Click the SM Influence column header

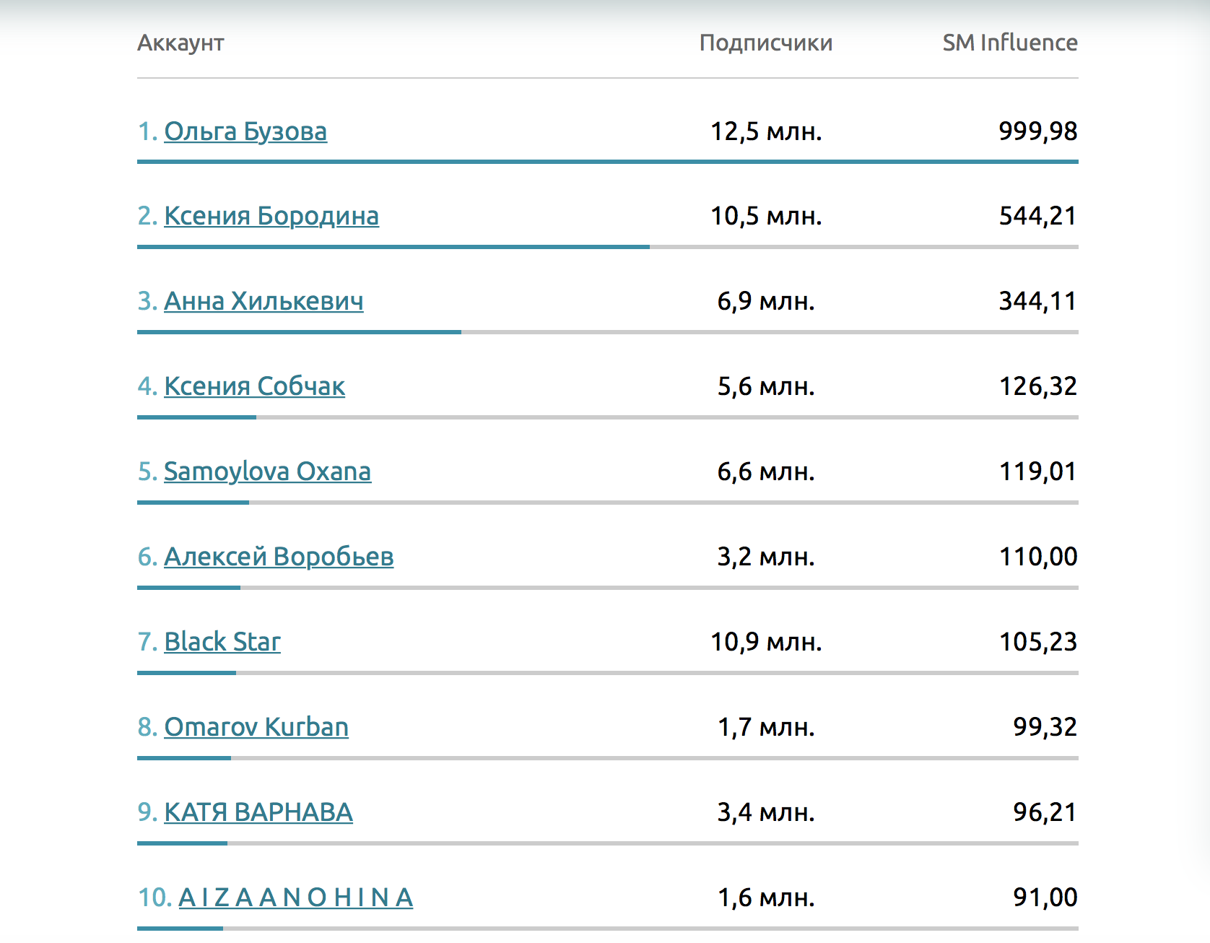tap(1009, 43)
